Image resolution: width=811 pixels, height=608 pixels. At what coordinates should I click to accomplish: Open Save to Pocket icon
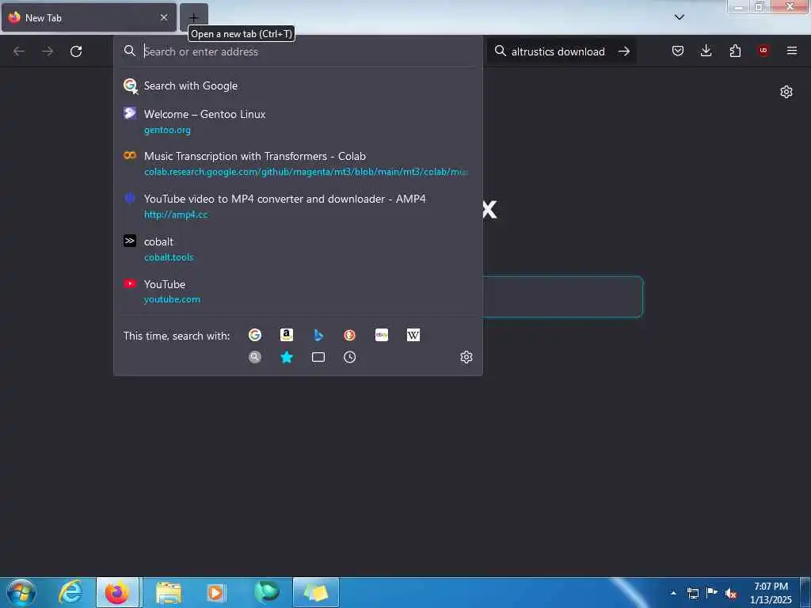(678, 51)
